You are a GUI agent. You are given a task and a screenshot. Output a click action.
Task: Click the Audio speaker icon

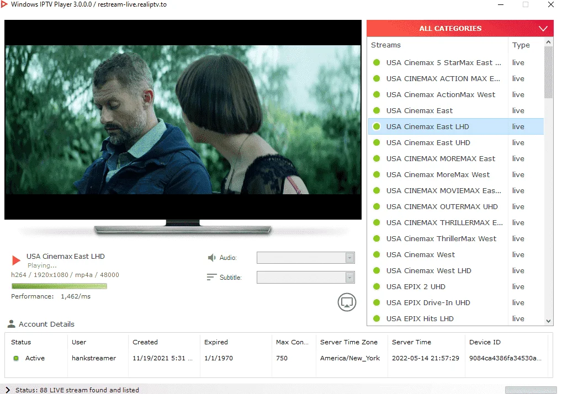[x=211, y=258]
